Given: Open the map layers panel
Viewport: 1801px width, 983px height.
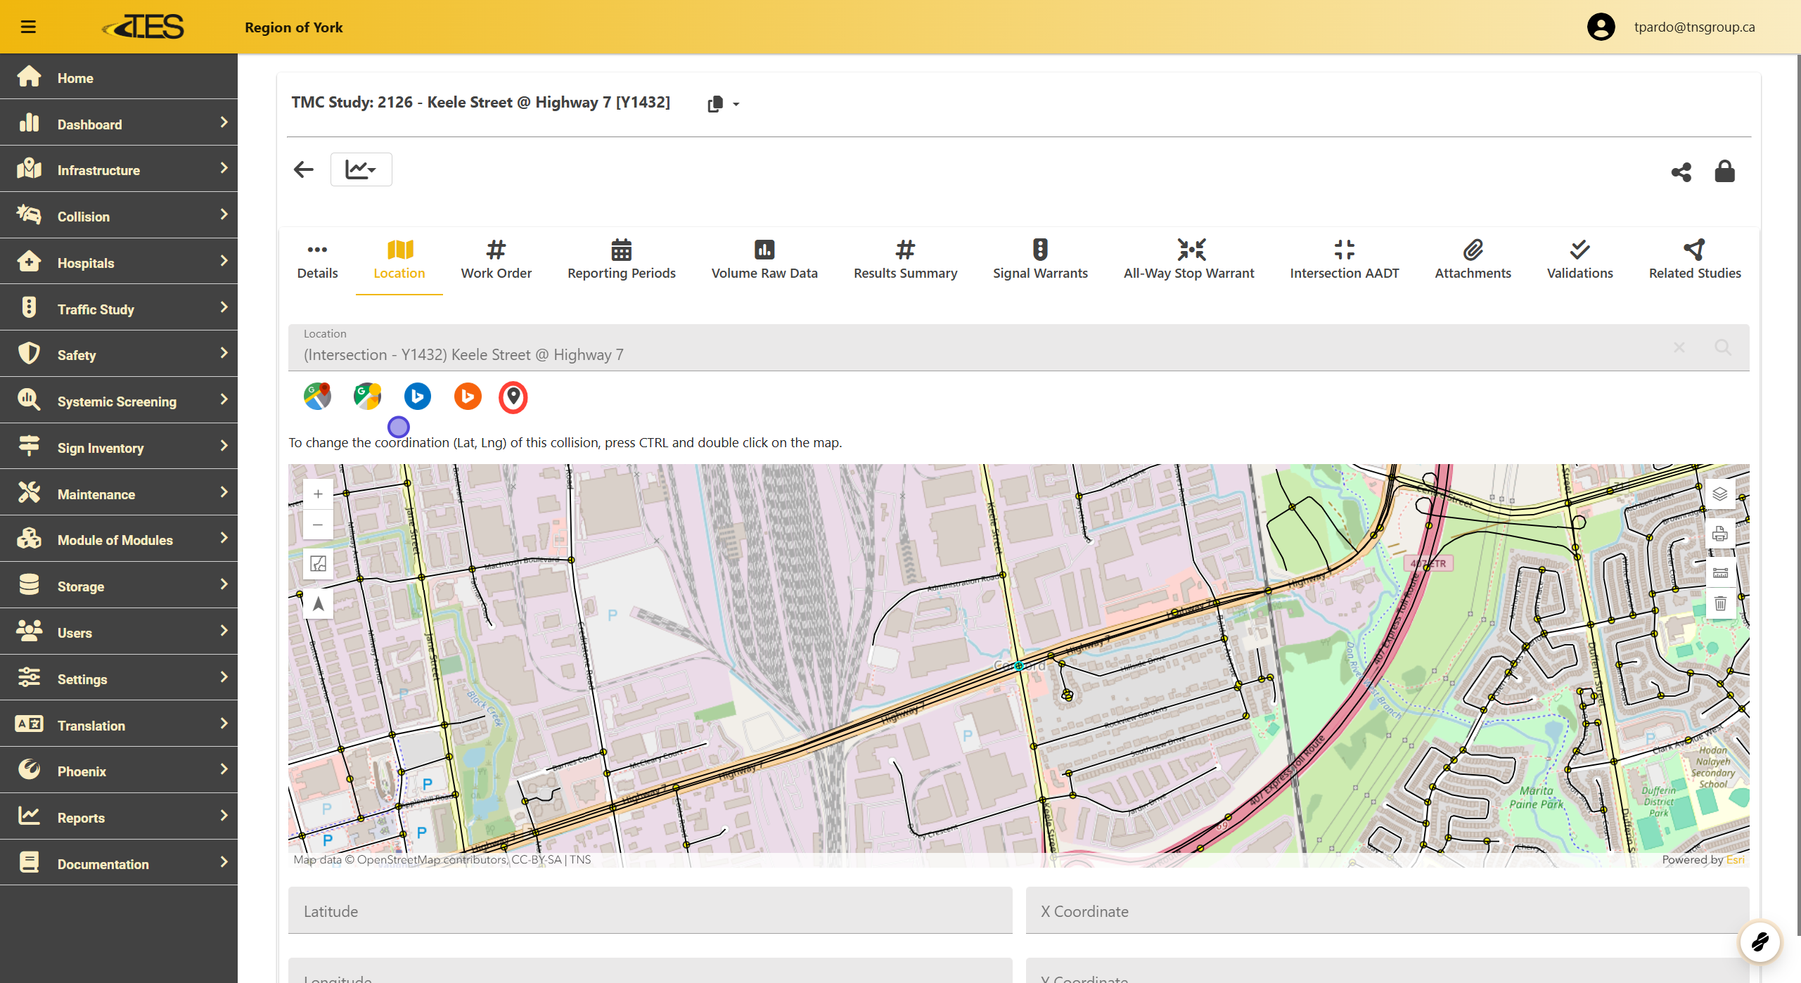Looking at the screenshot, I should pyautogui.click(x=1719, y=494).
